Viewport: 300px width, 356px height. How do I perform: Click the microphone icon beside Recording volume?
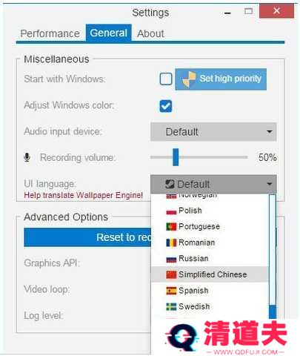pos(27,157)
